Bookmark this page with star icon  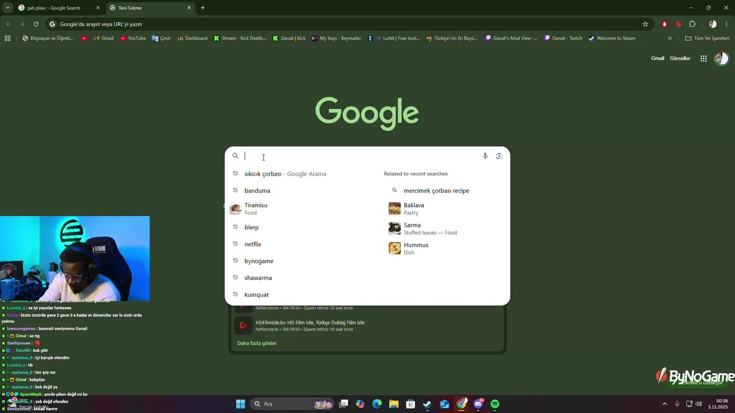[645, 24]
